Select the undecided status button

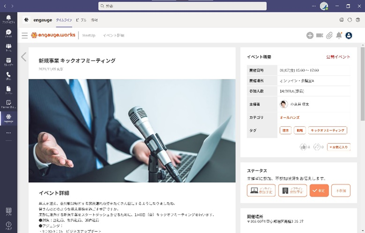319,191
